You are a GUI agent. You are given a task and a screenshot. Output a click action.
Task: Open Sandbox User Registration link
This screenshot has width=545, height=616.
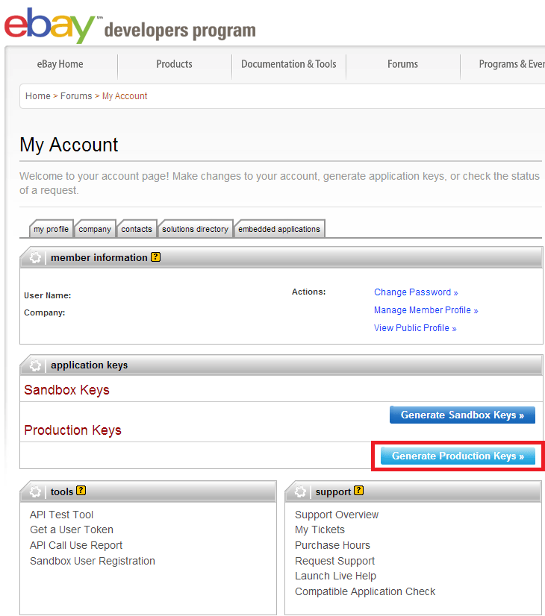(x=93, y=561)
